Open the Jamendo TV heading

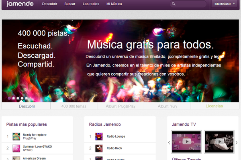[x=184, y=124]
